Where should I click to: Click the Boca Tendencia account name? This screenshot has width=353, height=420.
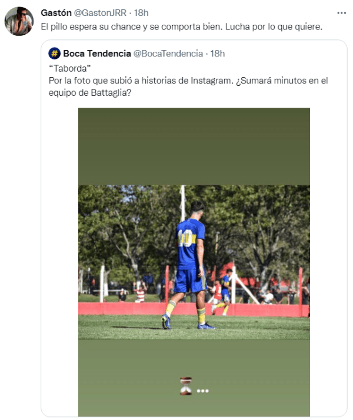coord(97,54)
